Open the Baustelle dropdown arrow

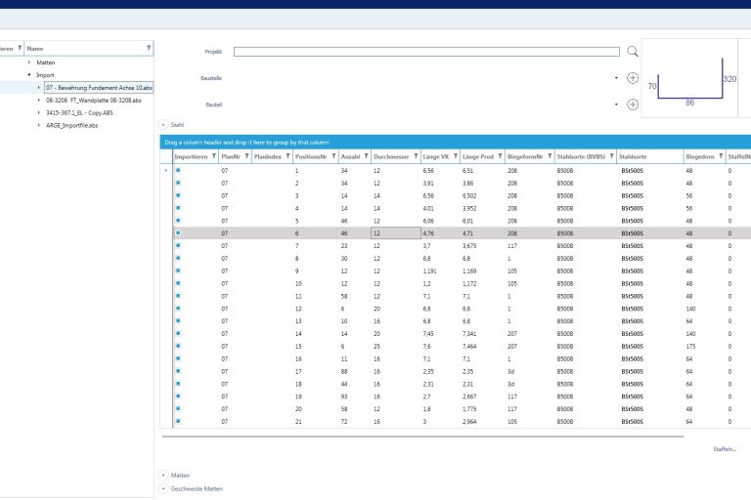616,77
